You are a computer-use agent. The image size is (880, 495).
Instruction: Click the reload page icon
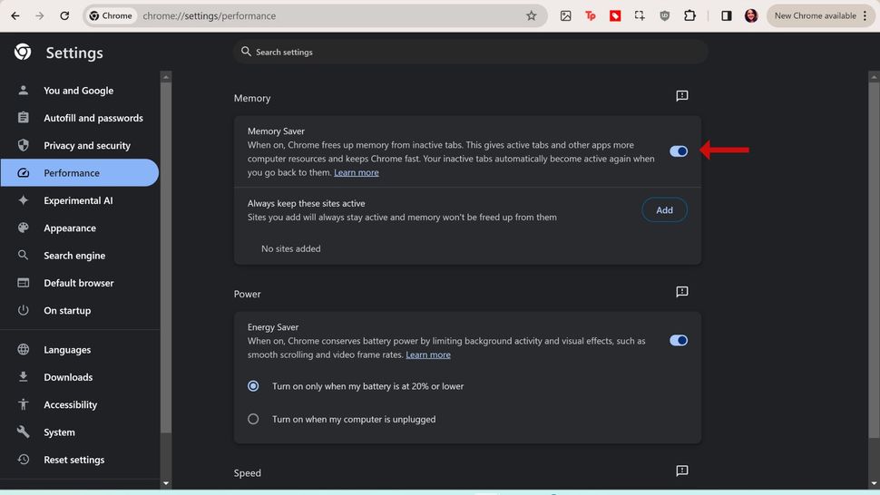click(64, 15)
